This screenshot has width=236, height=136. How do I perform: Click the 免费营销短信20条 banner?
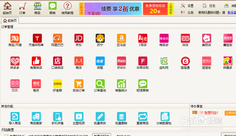coord(159,9)
